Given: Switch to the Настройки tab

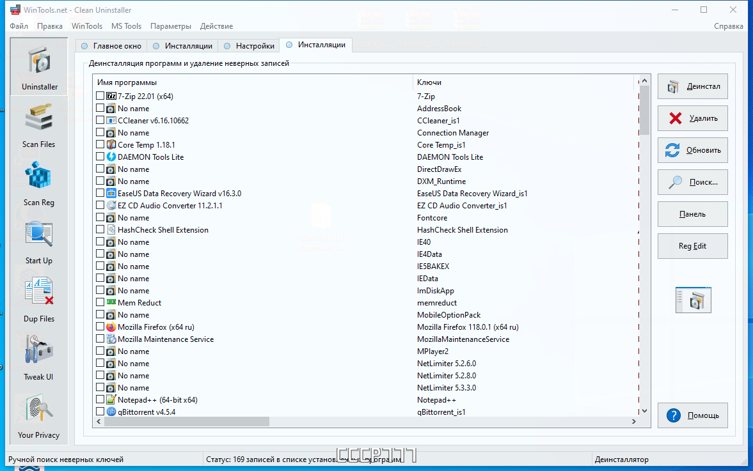Looking at the screenshot, I should coord(249,45).
